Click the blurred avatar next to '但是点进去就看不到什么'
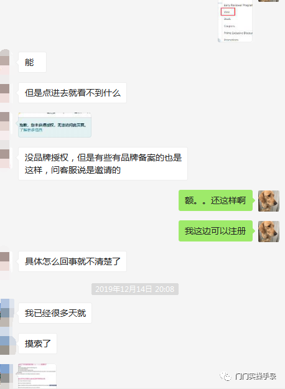 [5, 93]
